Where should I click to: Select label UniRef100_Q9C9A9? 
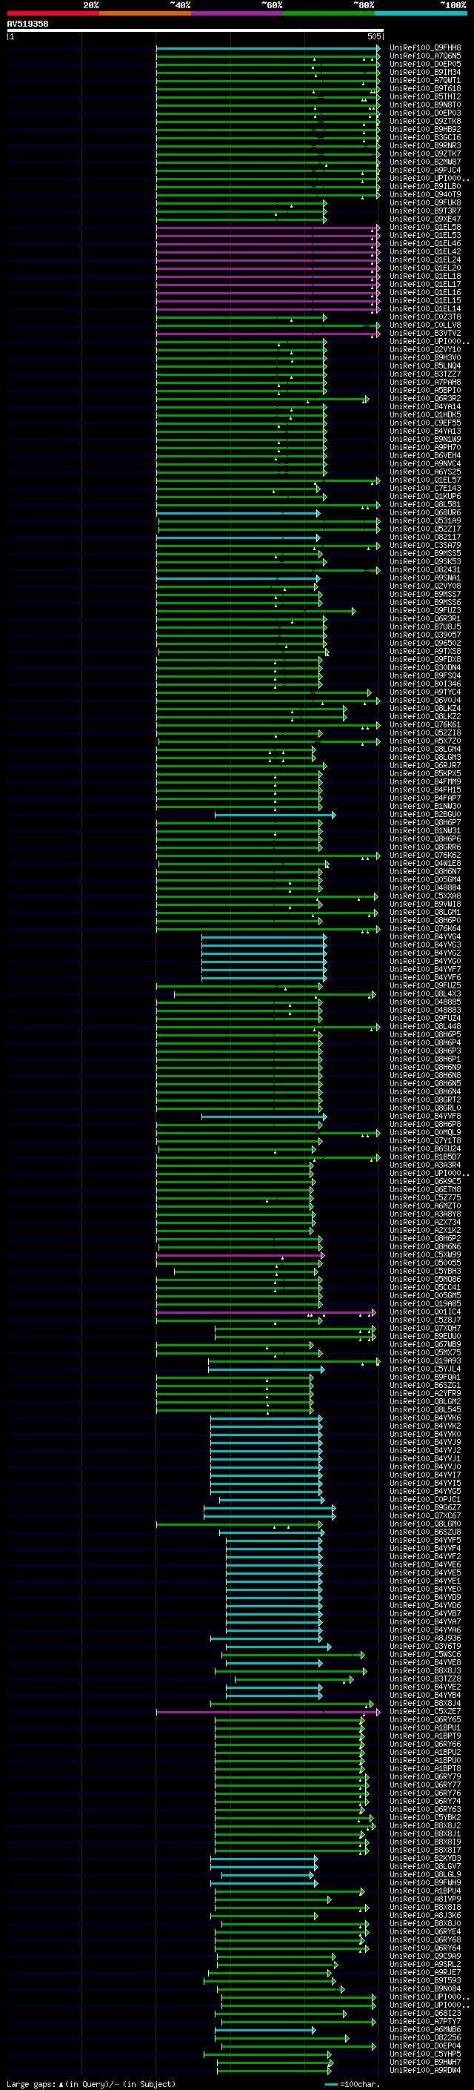point(425,1956)
